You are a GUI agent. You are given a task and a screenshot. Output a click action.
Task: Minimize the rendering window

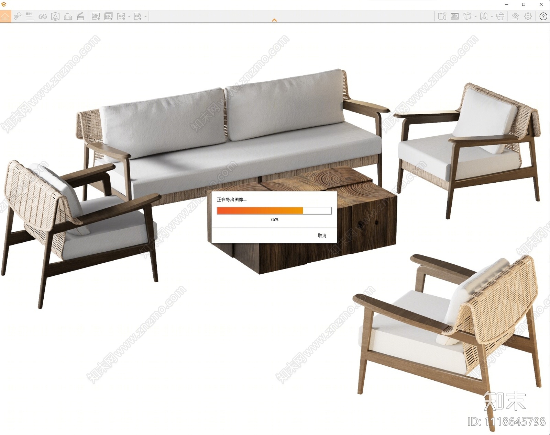point(506,4)
